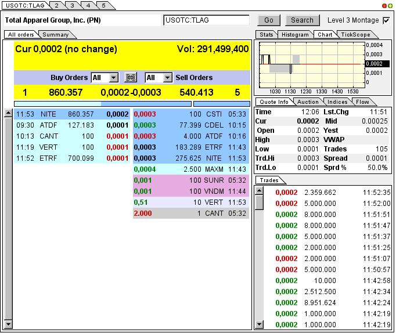Select the CANT buy order at 10:13
The image size is (396, 333).
[x=72, y=136]
